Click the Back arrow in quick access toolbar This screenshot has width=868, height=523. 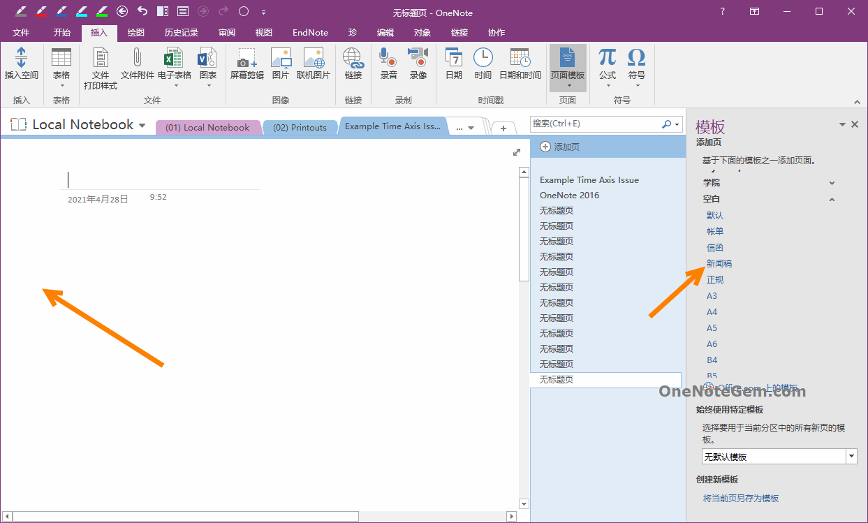tap(122, 11)
